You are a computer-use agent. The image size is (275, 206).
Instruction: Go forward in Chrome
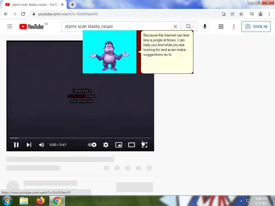[15, 14]
